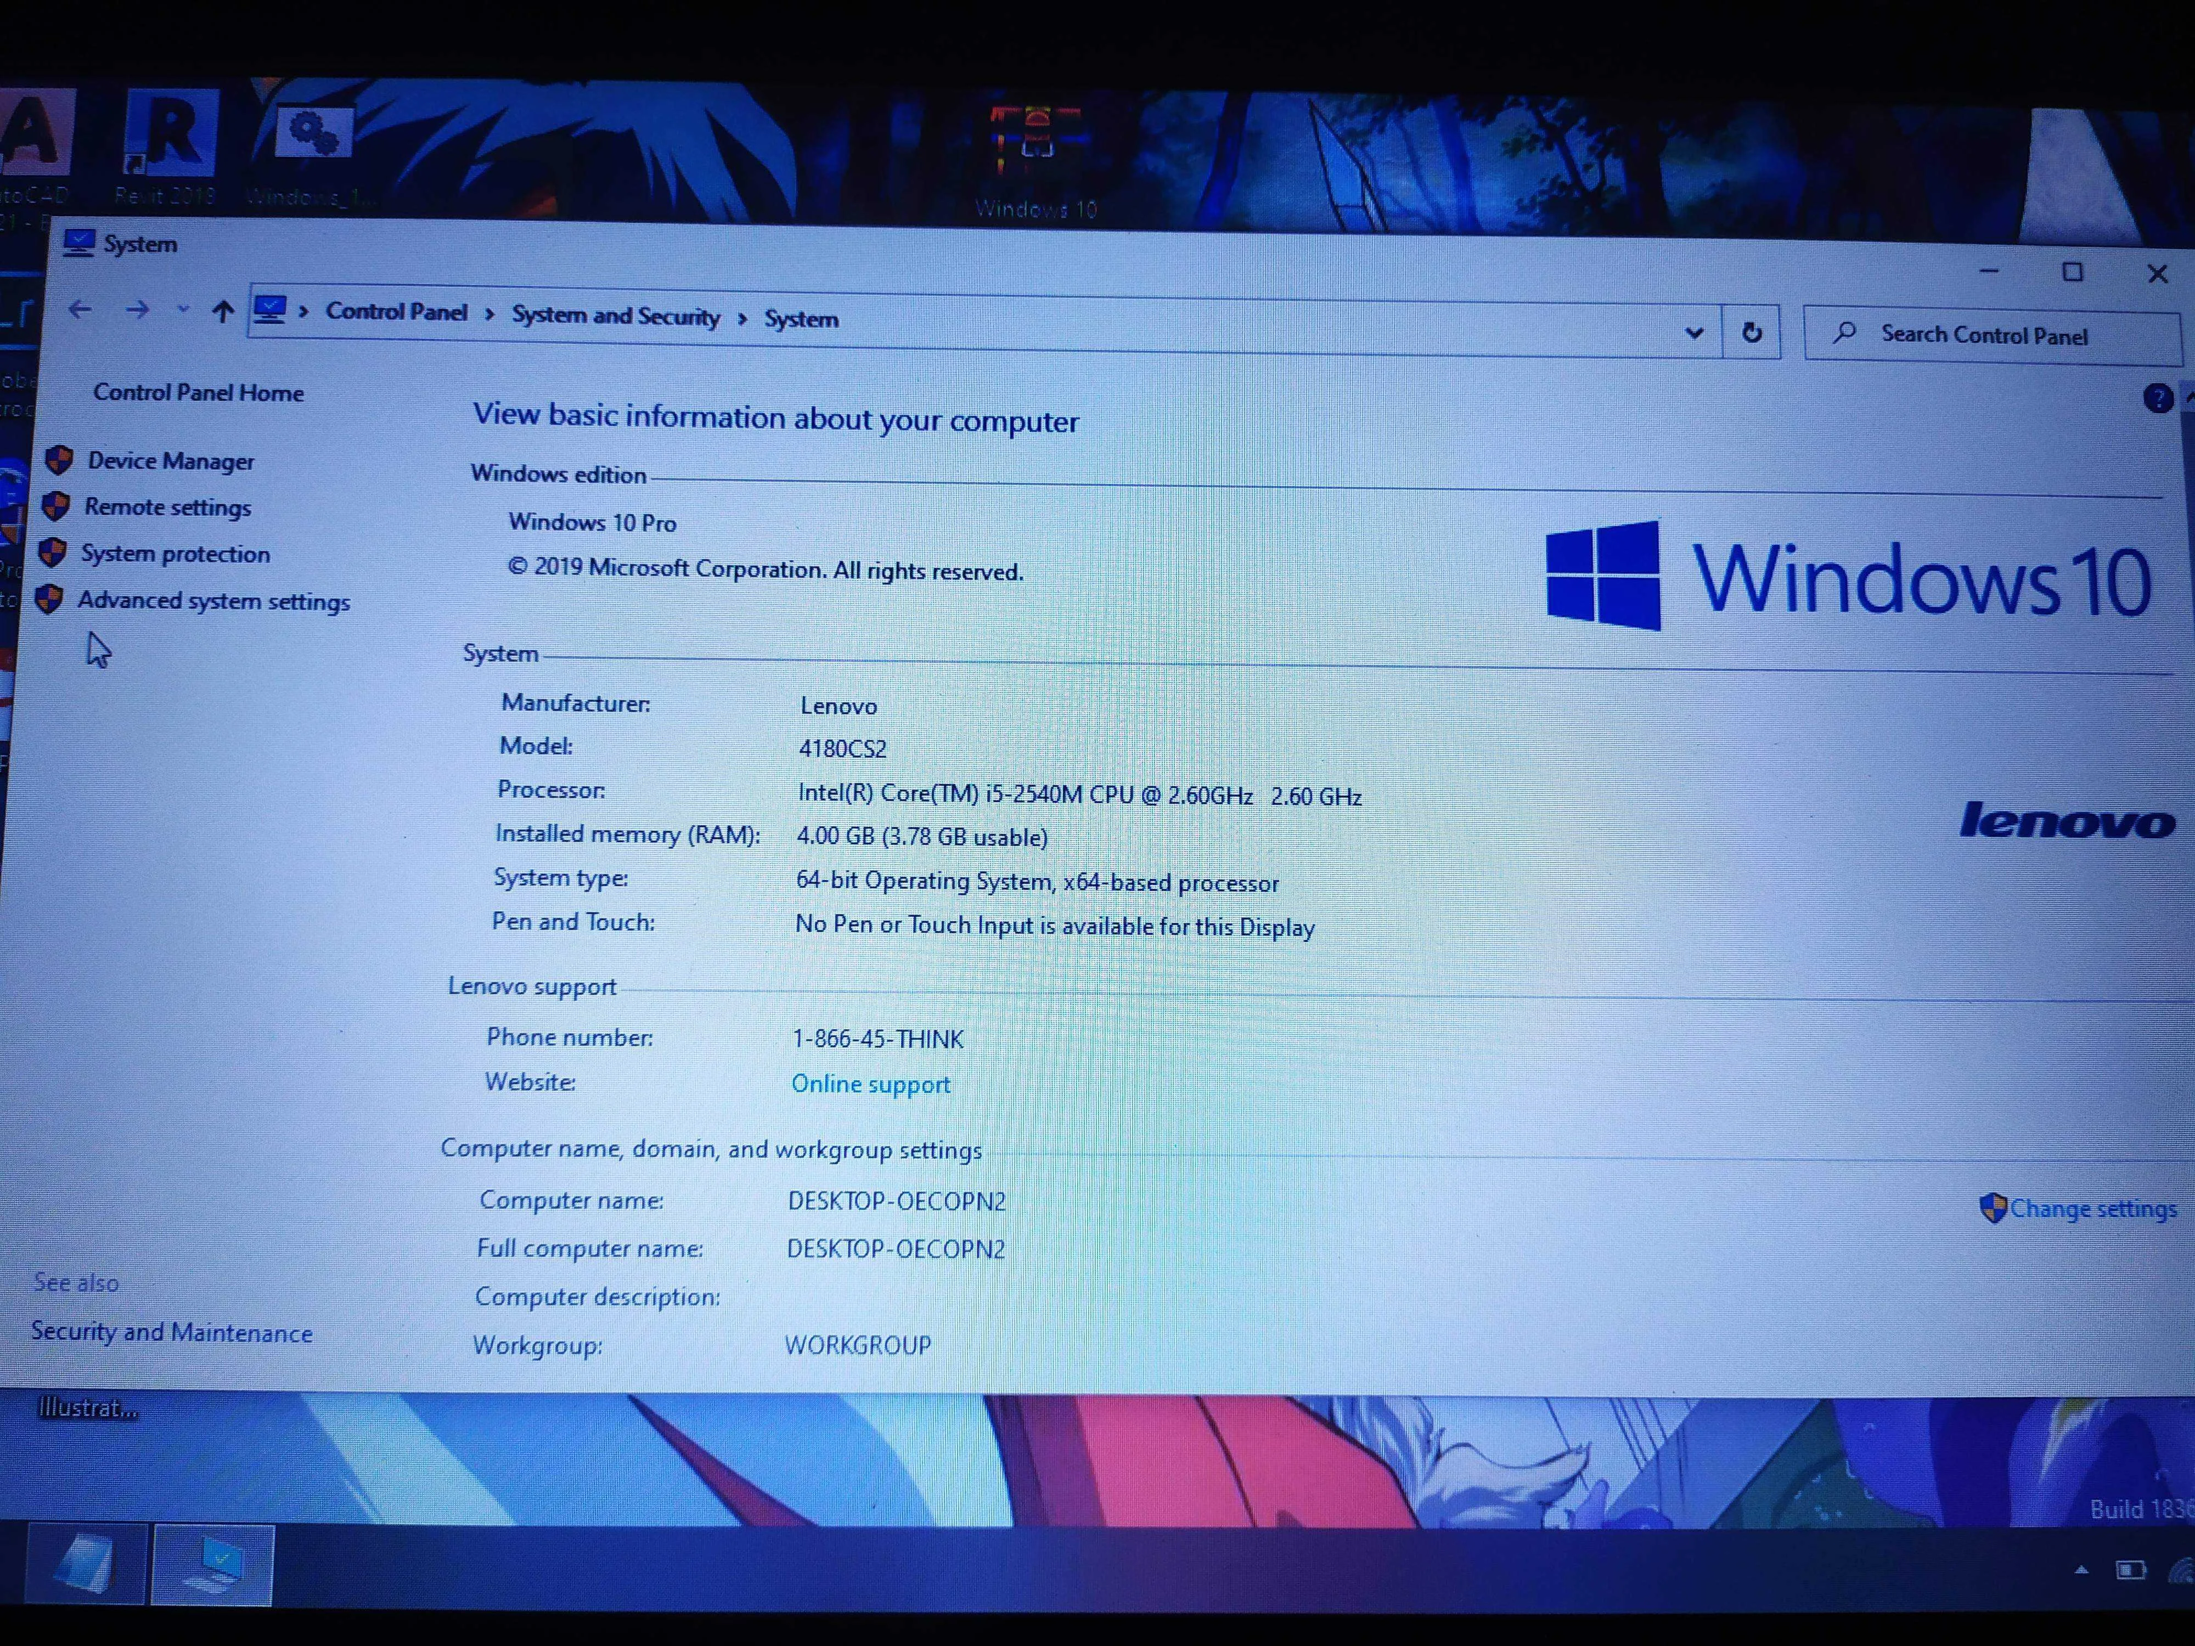The width and height of the screenshot is (2195, 1646).
Task: Click the model value 4180CS2
Action: point(842,748)
